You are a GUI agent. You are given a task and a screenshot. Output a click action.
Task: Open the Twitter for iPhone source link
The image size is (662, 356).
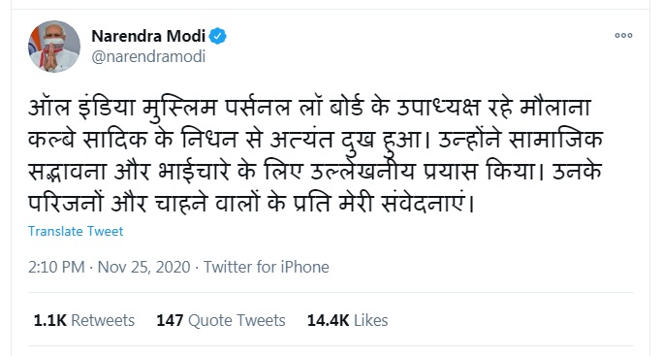[266, 268]
